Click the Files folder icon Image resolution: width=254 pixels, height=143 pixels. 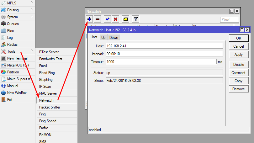tap(3, 31)
